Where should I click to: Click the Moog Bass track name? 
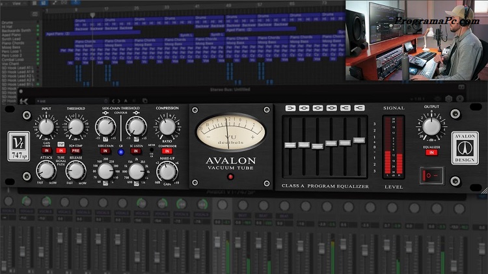tap(10, 47)
